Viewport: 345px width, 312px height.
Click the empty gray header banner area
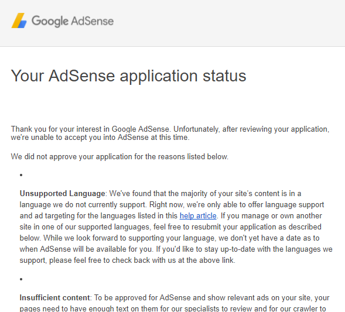coord(229,22)
